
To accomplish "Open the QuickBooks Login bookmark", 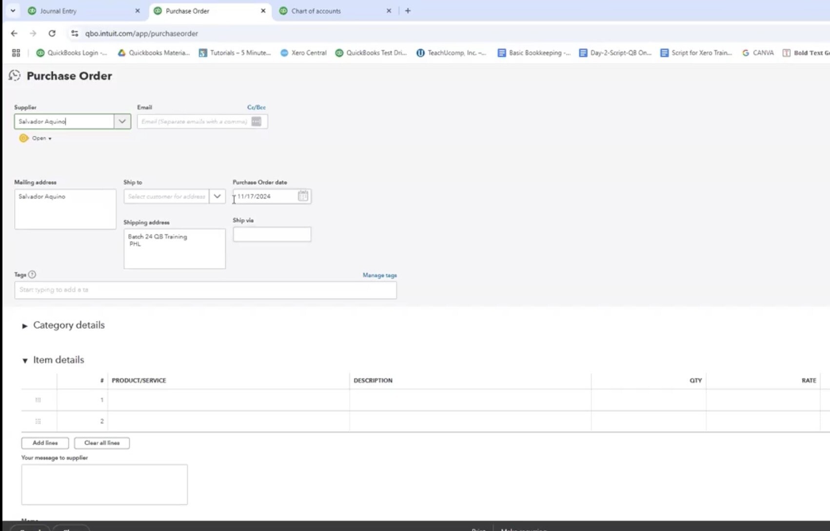I will click(72, 53).
